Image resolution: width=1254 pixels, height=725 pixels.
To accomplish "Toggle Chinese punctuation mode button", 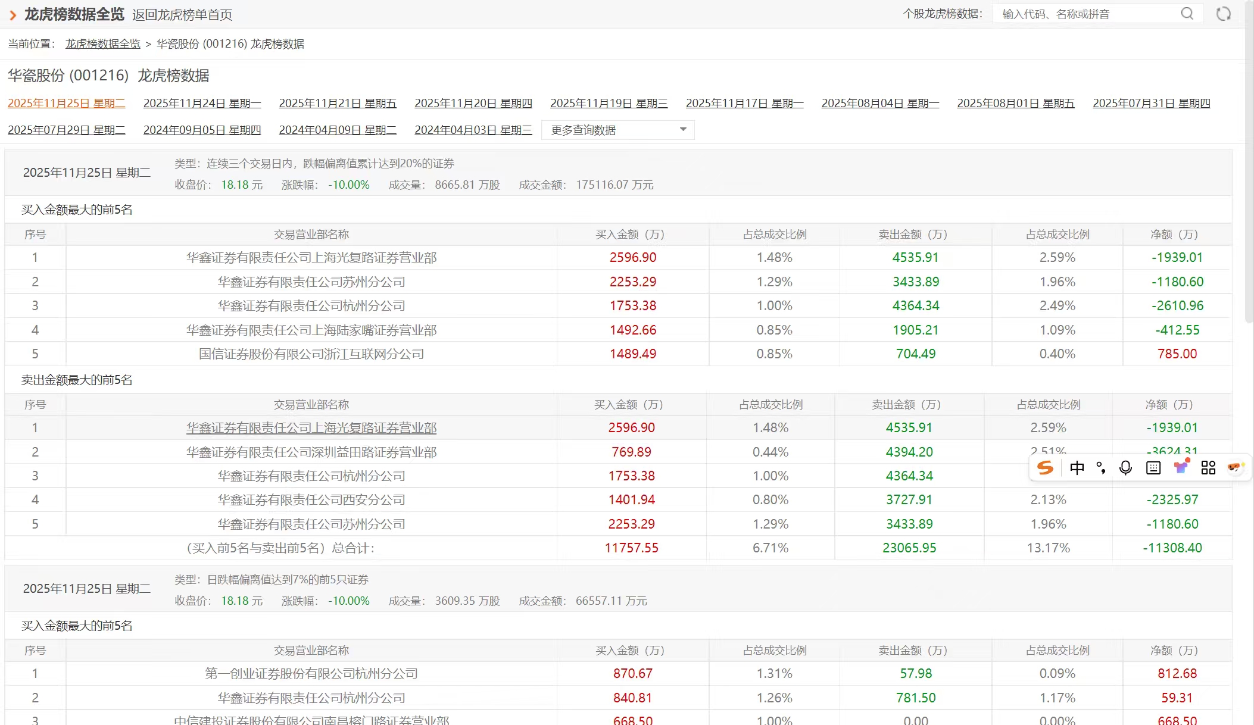I will pyautogui.click(x=1101, y=468).
